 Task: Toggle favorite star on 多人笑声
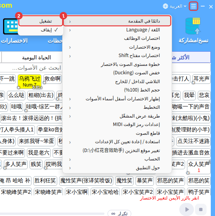pos(5,168)
